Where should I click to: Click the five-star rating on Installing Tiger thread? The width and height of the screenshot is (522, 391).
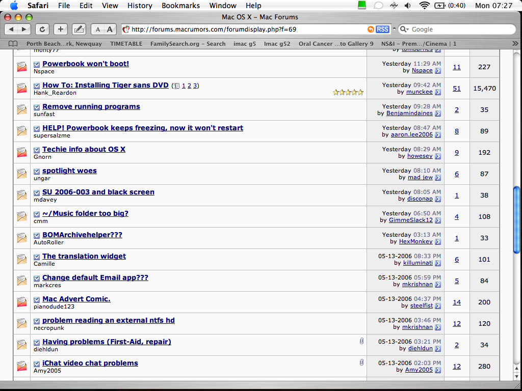348,92
